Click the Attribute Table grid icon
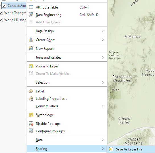This screenshot has height=153, width=155. click(x=31, y=7)
